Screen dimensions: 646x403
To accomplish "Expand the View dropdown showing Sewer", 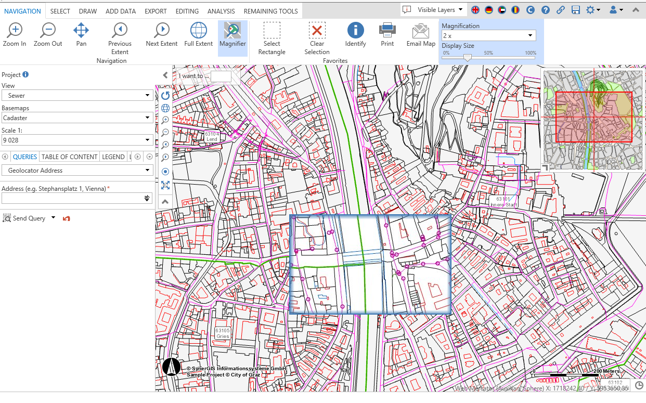I will pos(77,96).
